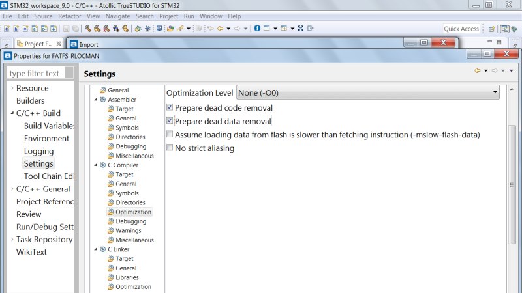Click the settings panel vertical scrollbar thumb
Screen dimensions: 522x293
pyautogui.click(x=512, y=184)
